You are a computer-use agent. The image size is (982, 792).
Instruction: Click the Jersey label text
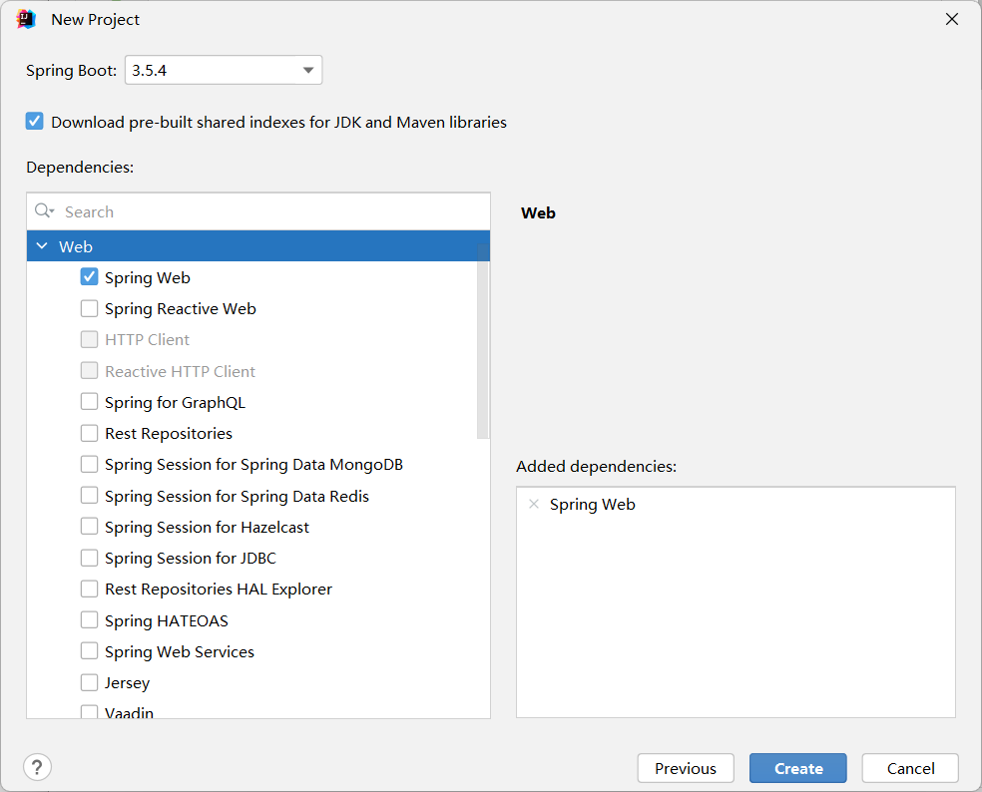tap(127, 683)
